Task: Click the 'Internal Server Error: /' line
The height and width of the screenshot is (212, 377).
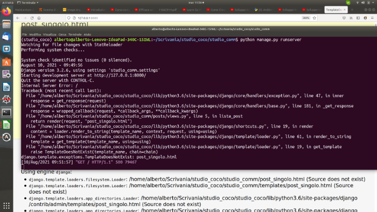Action: [50, 86]
